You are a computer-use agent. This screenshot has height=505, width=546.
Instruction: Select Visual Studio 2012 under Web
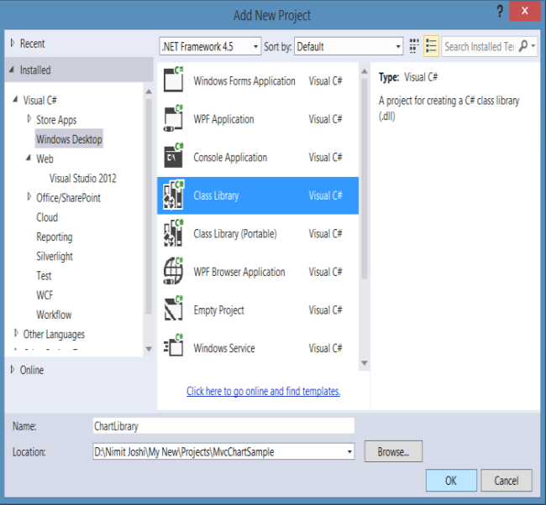tap(83, 179)
